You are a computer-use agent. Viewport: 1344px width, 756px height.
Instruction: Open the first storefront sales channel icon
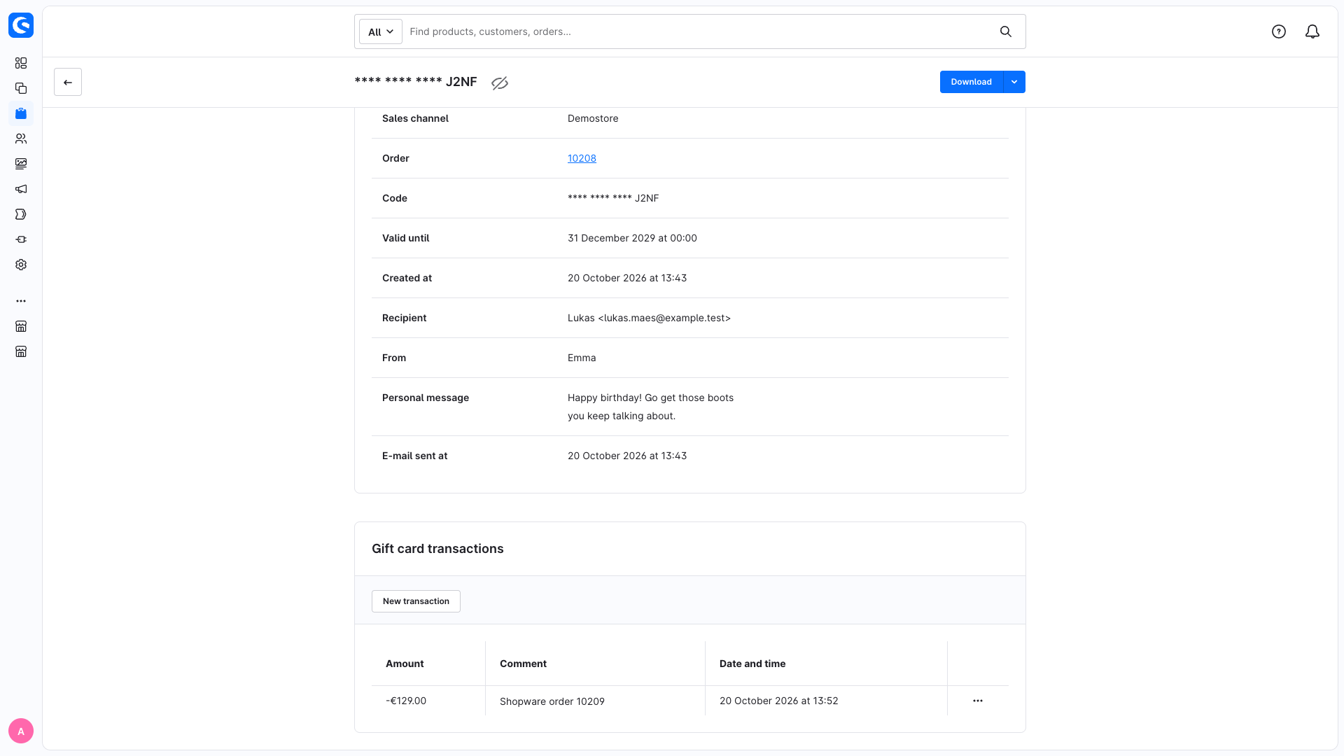(21, 326)
